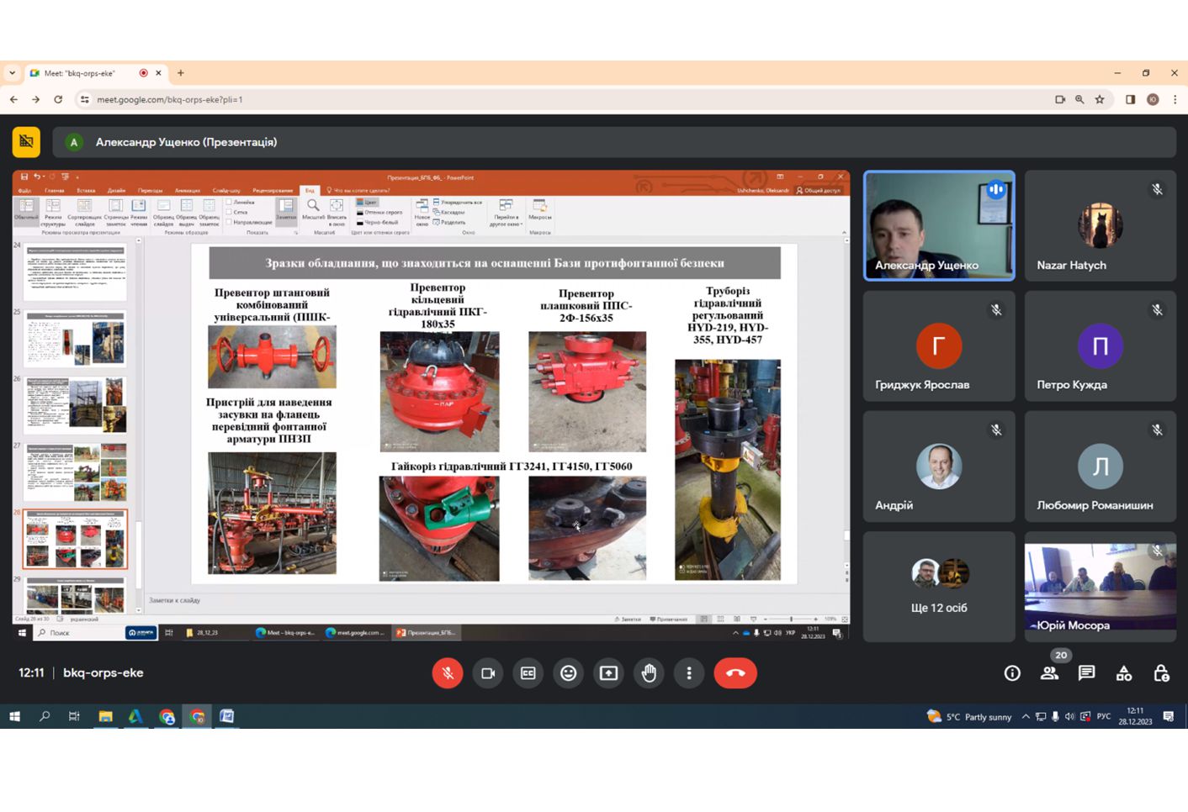The height and width of the screenshot is (812, 1188).
Task: Click the yellow unpin presentation icon
Action: 26,142
